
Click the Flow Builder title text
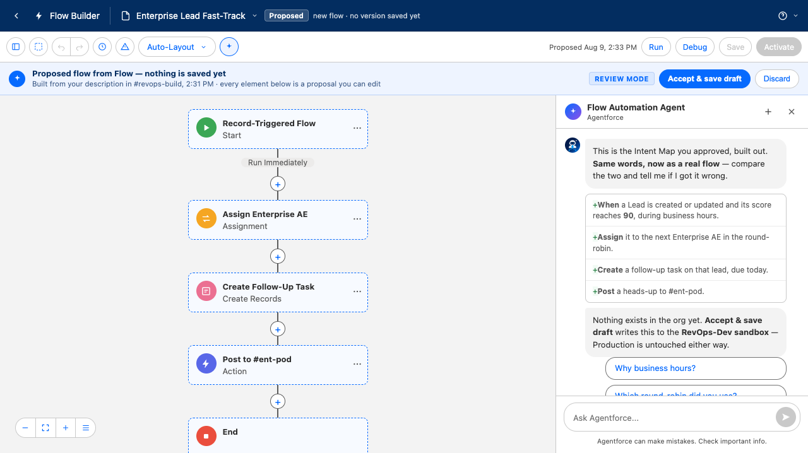pyautogui.click(x=74, y=16)
